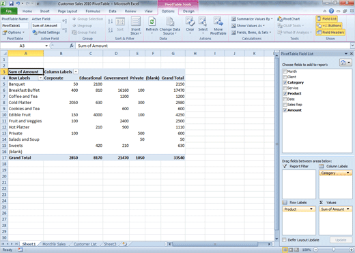Viewport: 355px width, 253px height.
Task: Open Field Settings
Action: (46, 33)
